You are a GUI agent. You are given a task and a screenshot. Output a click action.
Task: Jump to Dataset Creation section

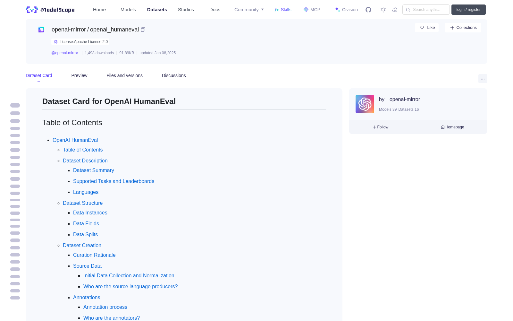(82, 245)
